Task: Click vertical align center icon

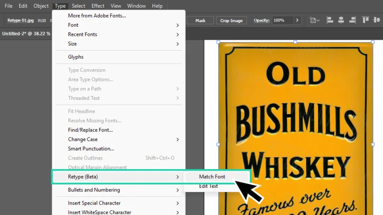Action: (x=377, y=20)
